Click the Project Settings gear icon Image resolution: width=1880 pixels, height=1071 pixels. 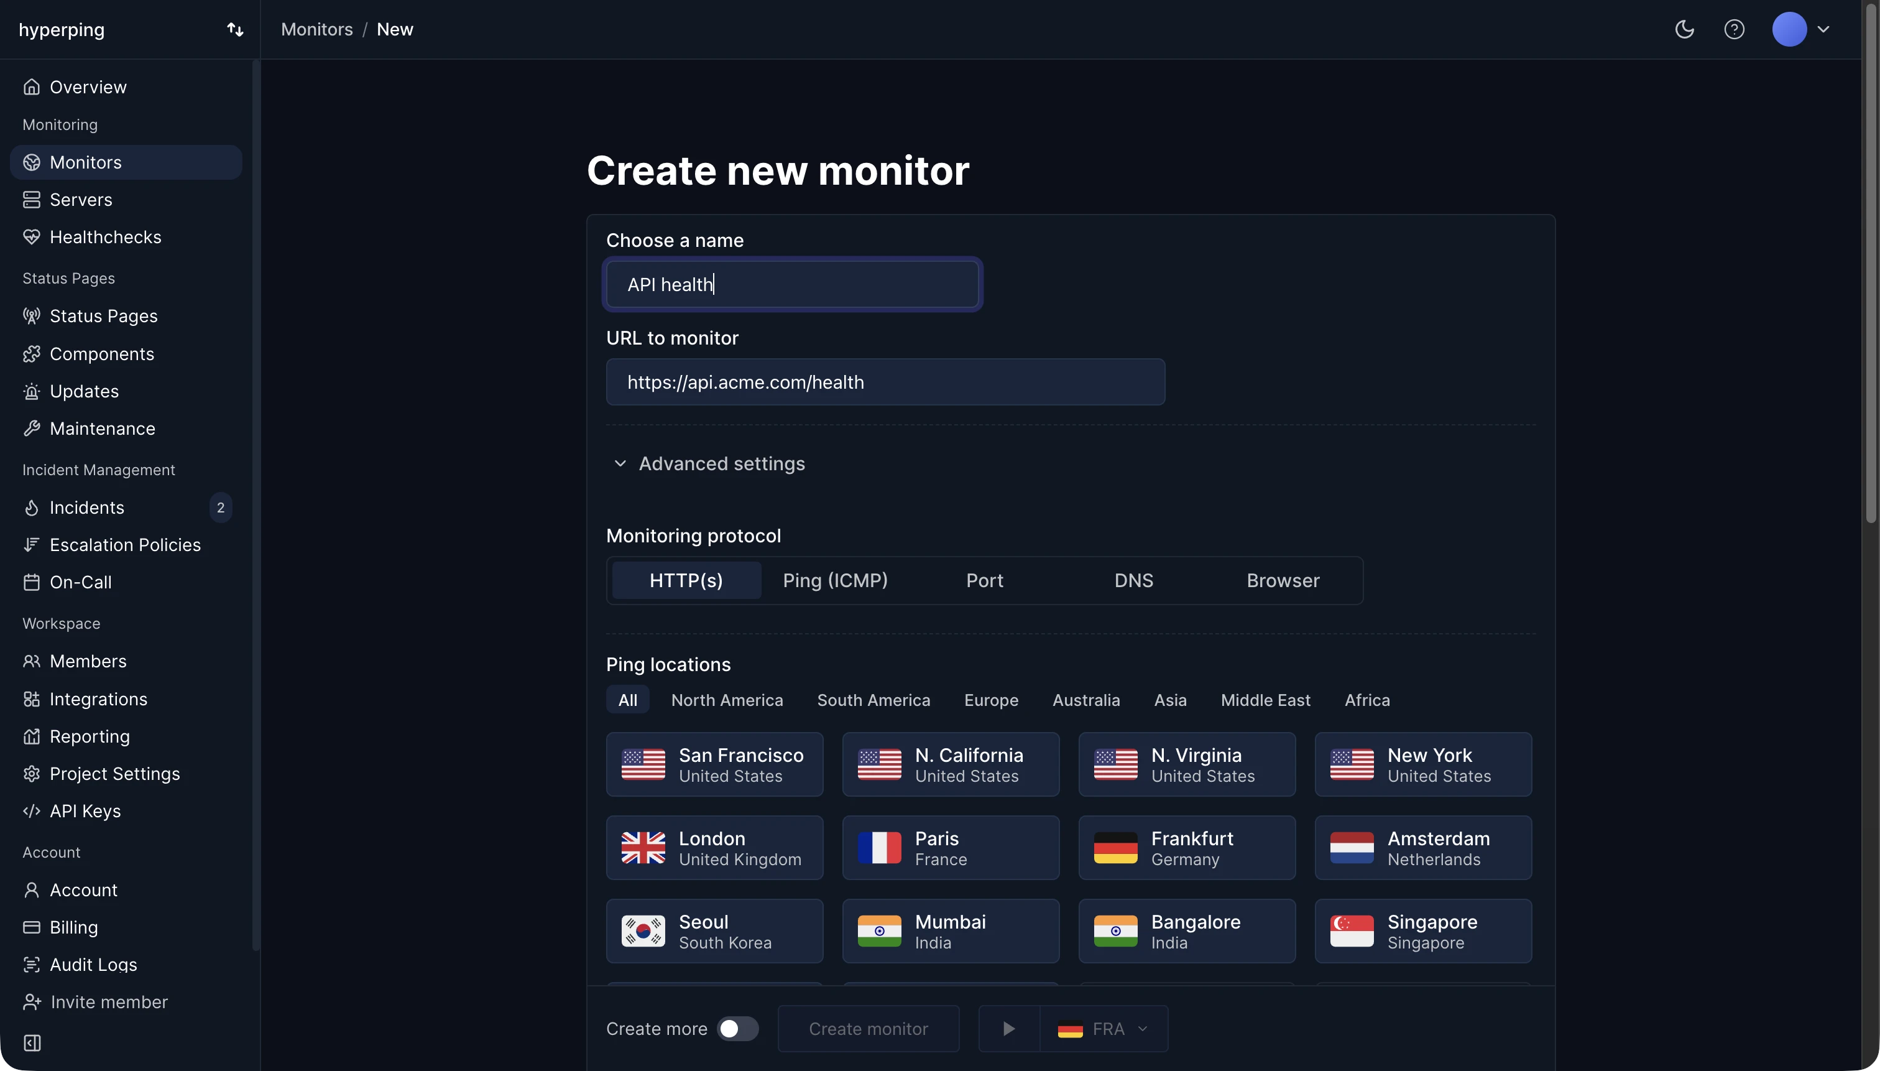(x=31, y=774)
